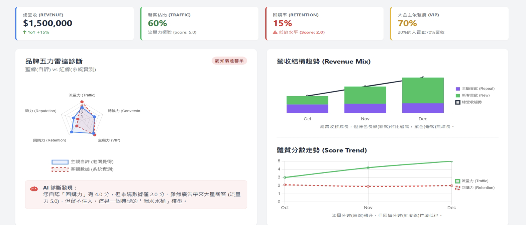Click the red warning triangle in the Retention card

(x=275, y=32)
